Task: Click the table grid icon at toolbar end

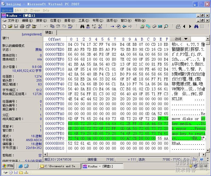Action: tap(202, 27)
